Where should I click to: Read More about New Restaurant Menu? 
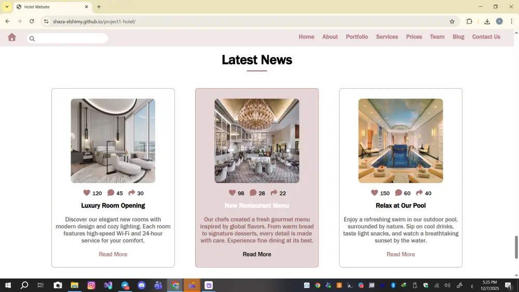pos(257,254)
